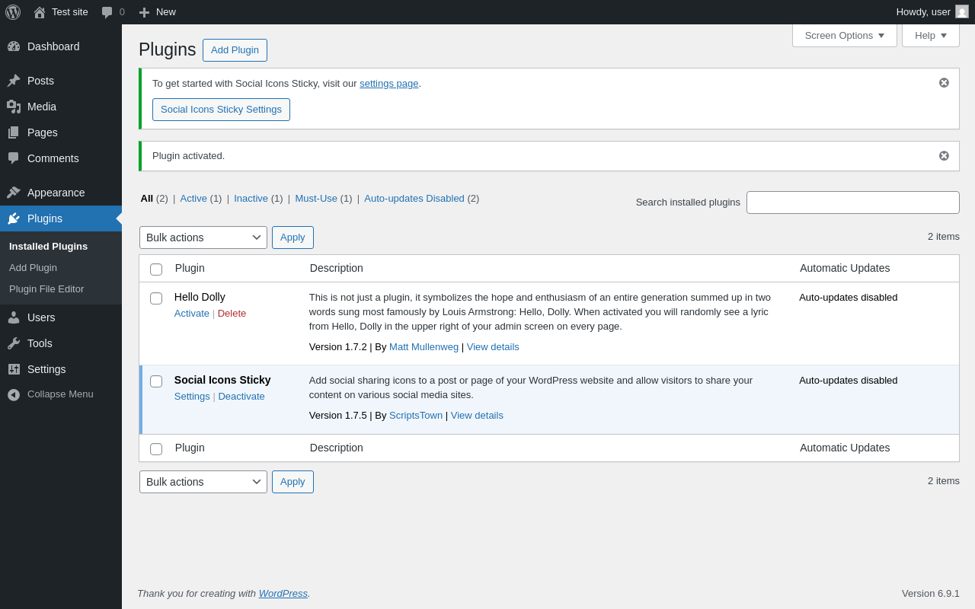This screenshot has width=975, height=609.
Task: View details for Hello Dolly
Action: (x=493, y=347)
